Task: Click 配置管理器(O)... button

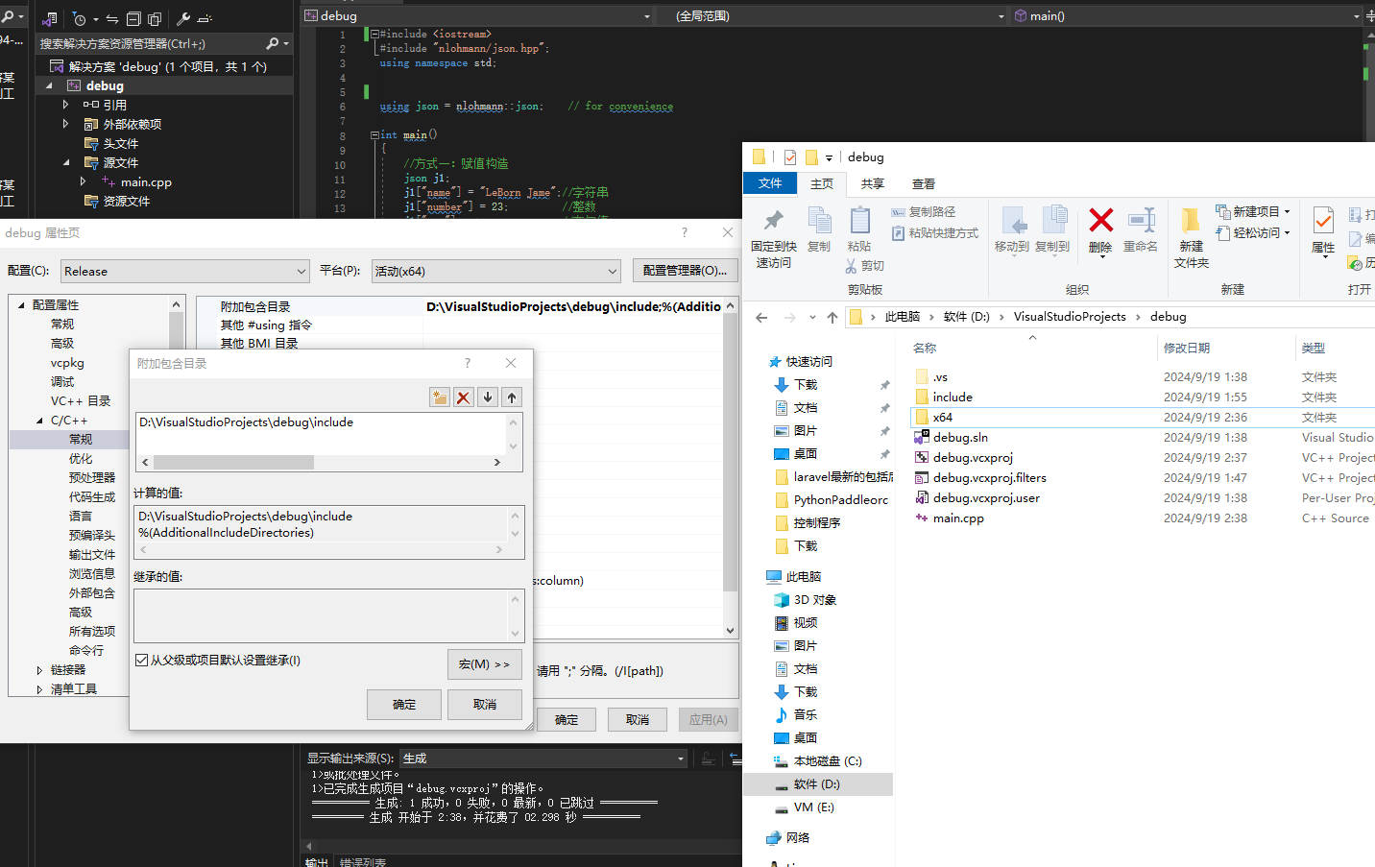Action: click(685, 271)
